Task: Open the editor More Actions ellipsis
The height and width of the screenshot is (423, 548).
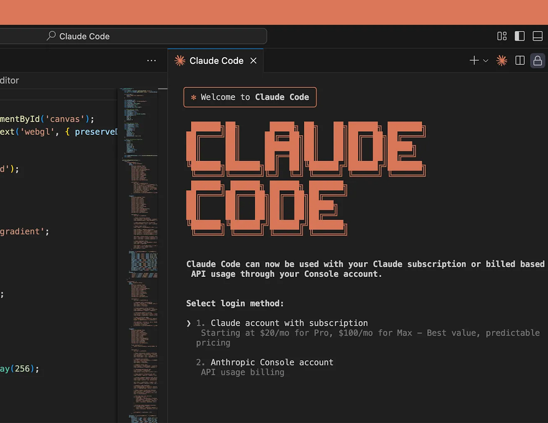Action: click(x=152, y=61)
